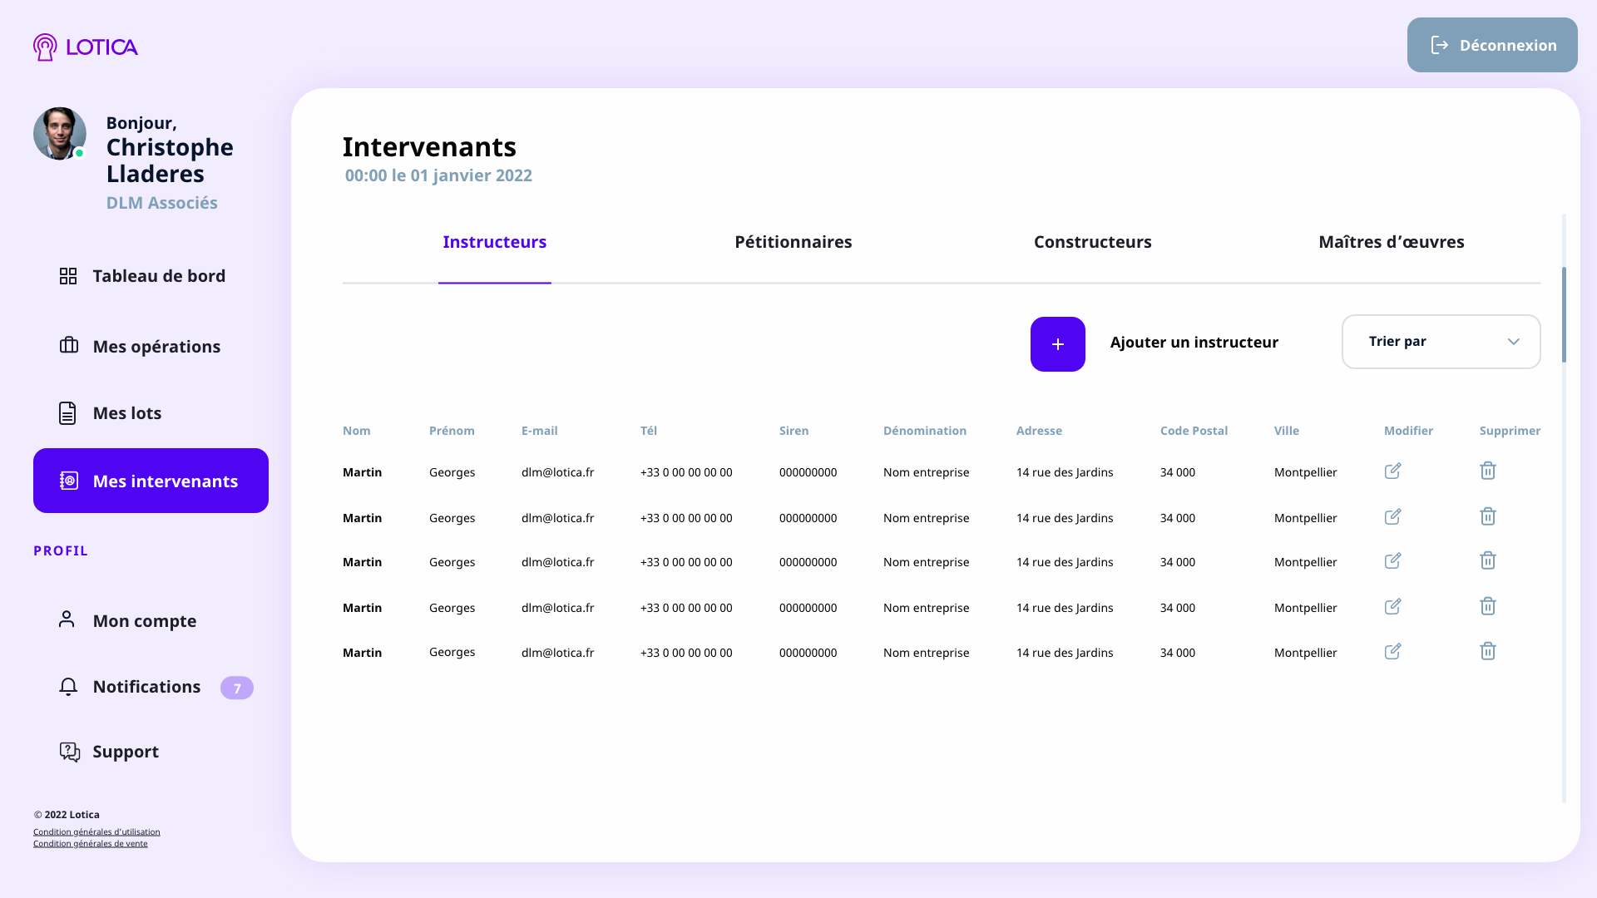The height and width of the screenshot is (898, 1597).
Task: Click the vertical scrollbar thumb at right
Action: point(1564,314)
